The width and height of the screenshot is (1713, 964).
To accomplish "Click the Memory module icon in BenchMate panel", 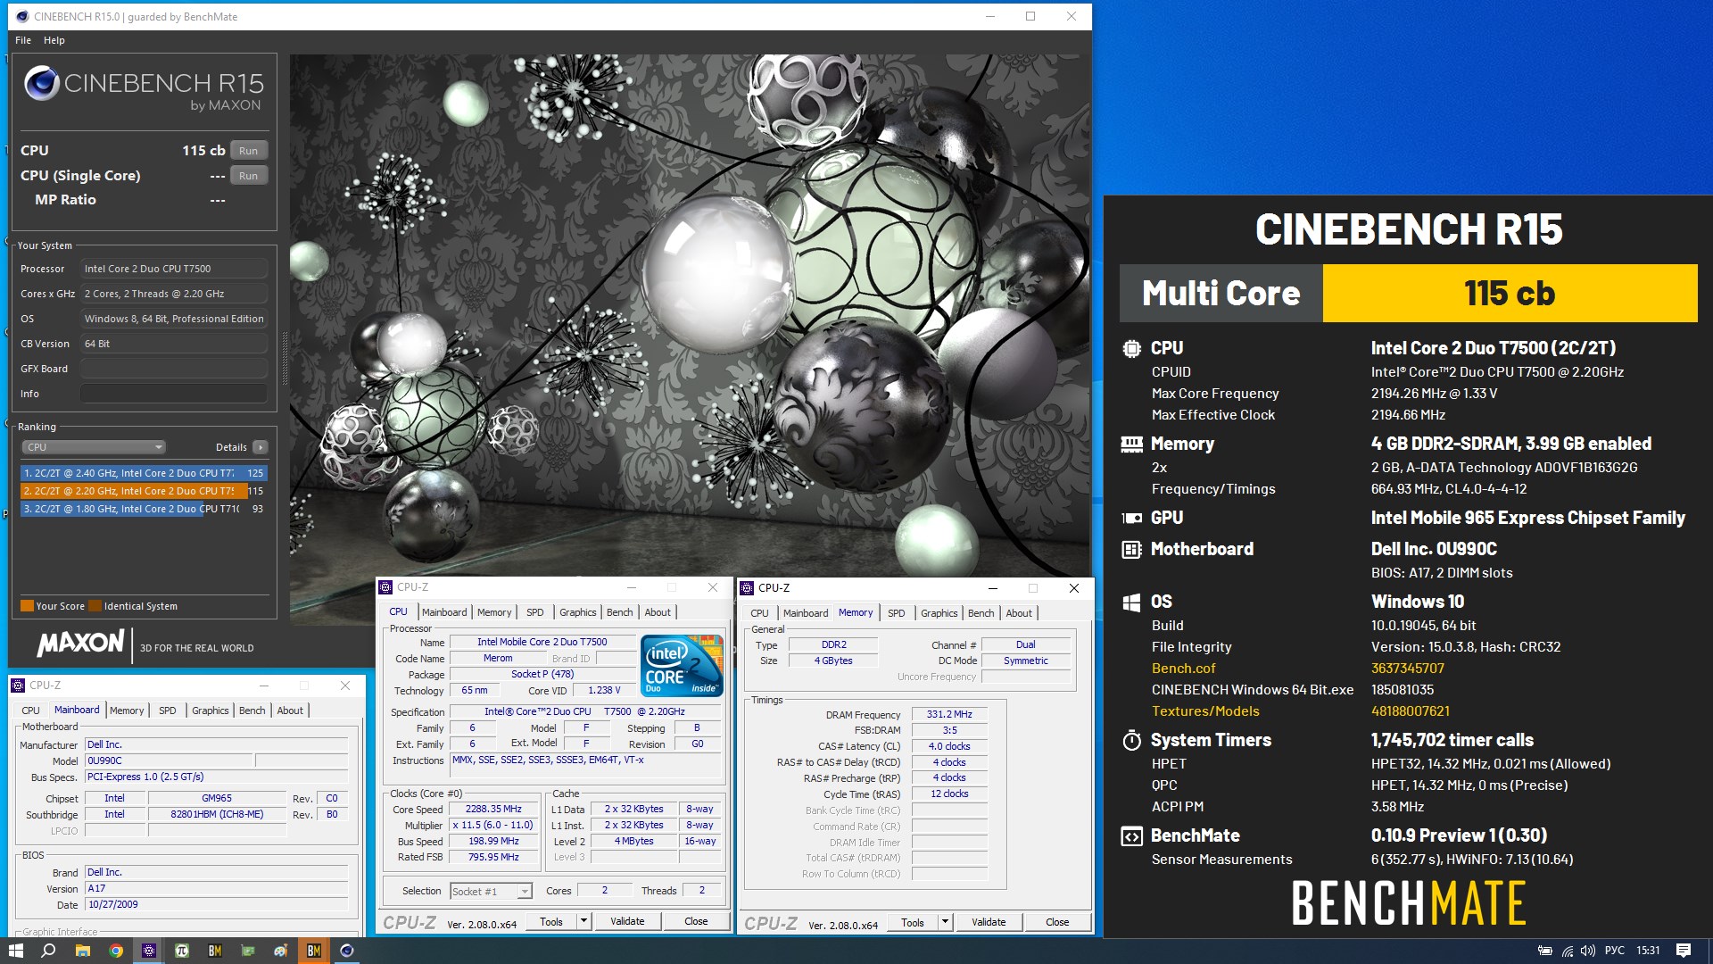I will 1131,444.
